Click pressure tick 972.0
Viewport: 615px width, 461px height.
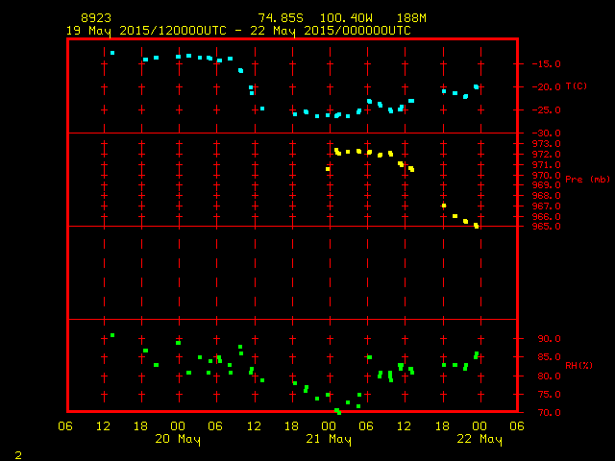coord(547,155)
